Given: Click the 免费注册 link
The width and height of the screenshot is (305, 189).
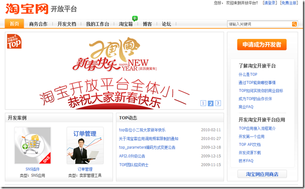Looking at the screenshot, I should click(289, 3).
